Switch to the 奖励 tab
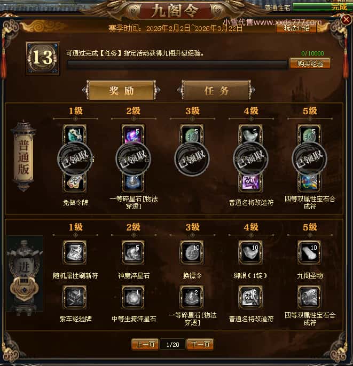 pyautogui.click(x=121, y=90)
